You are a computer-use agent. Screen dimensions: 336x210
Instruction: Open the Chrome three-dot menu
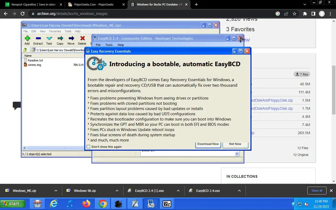pos(330,14)
